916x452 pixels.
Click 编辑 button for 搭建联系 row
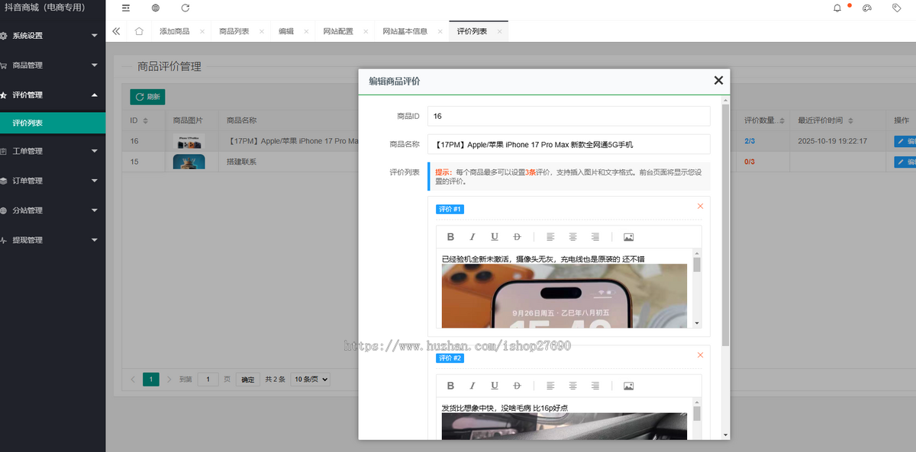[905, 162]
